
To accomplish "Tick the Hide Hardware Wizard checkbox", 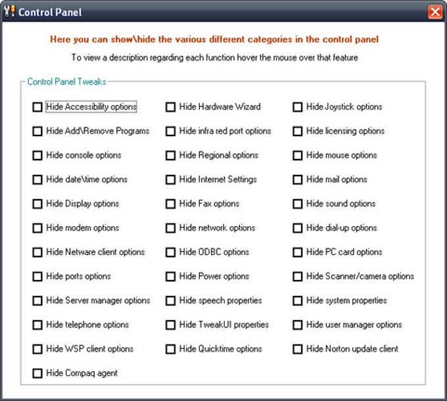I will coord(170,107).
